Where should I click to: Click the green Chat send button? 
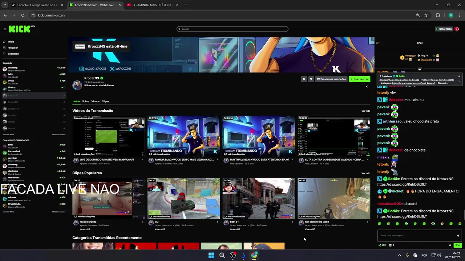click(458, 245)
